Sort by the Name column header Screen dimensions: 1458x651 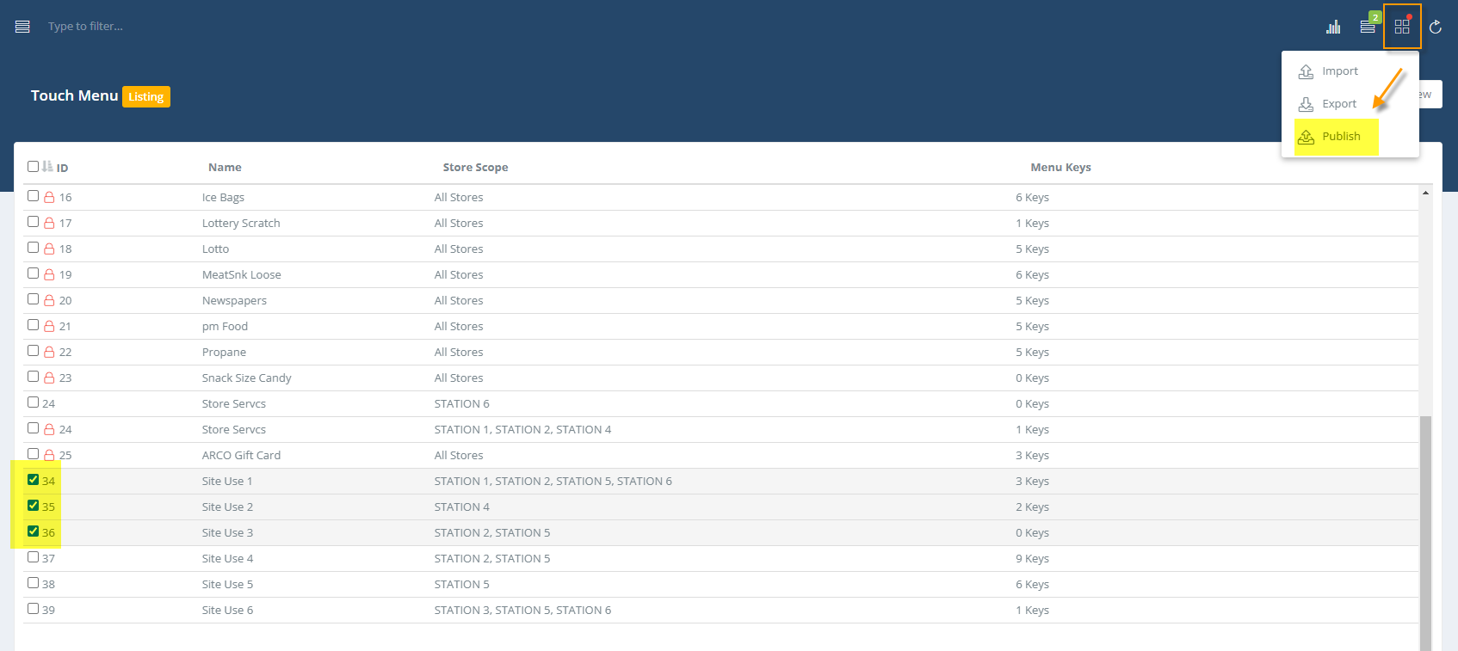click(x=225, y=168)
